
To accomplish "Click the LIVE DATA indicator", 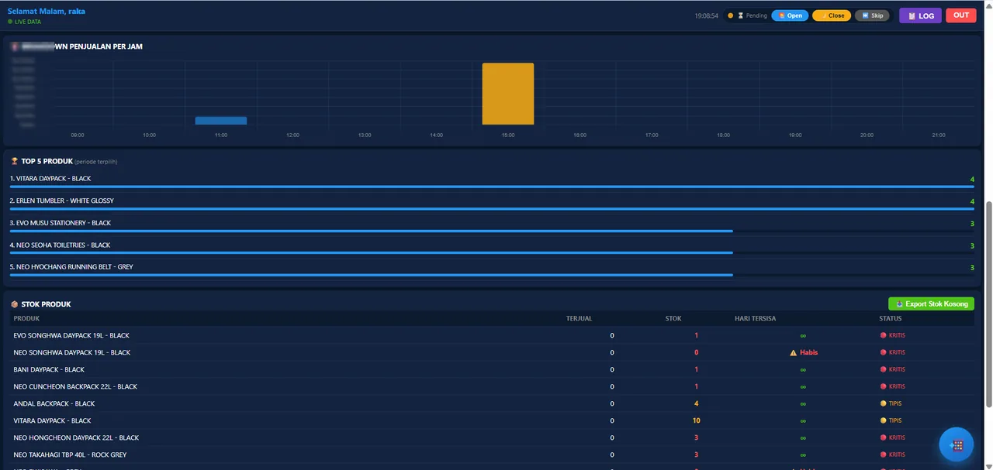I will (24, 22).
